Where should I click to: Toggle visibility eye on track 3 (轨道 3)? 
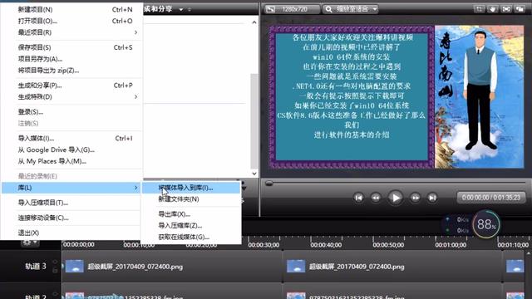(56, 262)
